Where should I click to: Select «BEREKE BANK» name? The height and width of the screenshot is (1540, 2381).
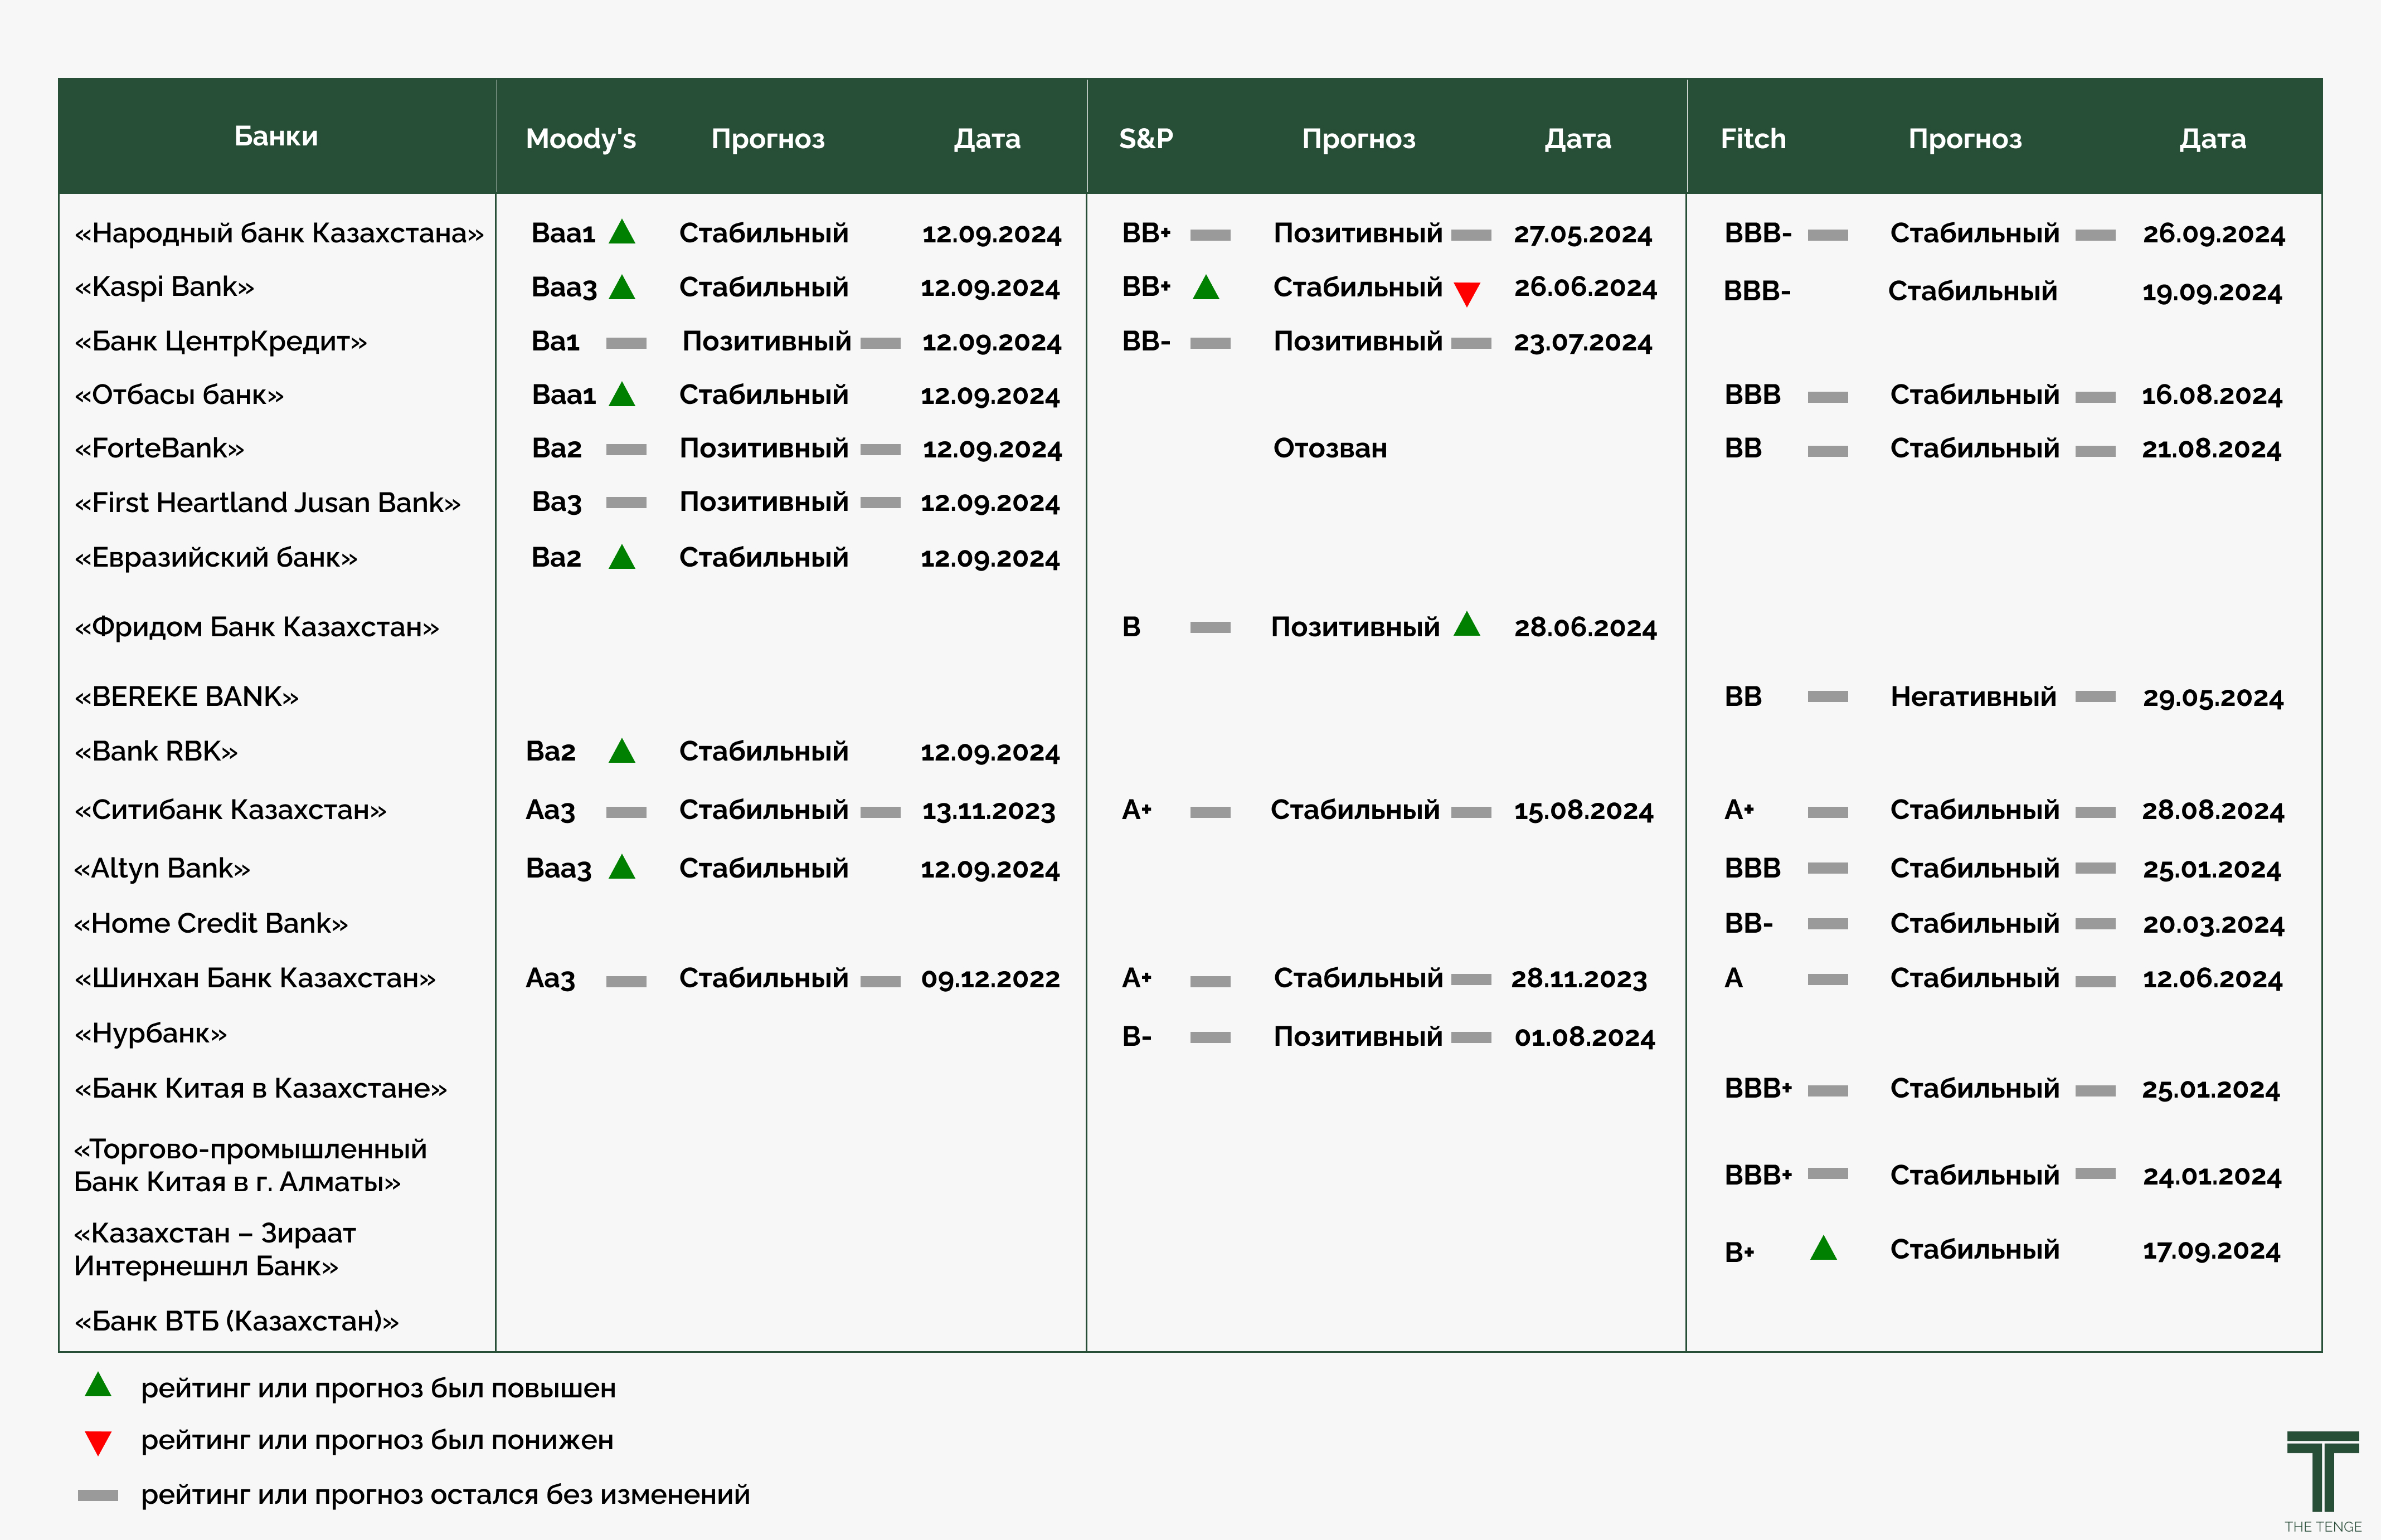coord(186,696)
